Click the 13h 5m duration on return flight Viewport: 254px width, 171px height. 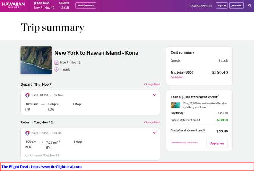coord(57,133)
